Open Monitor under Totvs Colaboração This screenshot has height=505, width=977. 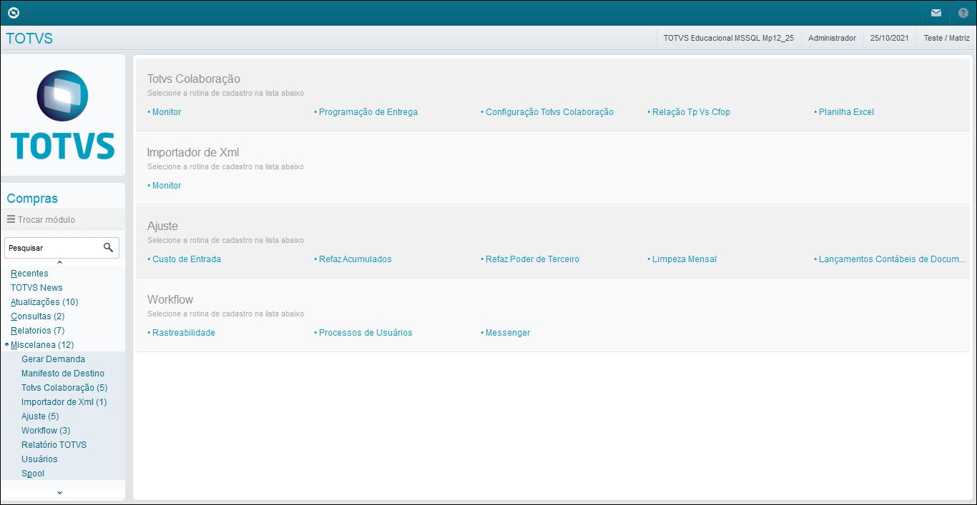click(x=166, y=112)
